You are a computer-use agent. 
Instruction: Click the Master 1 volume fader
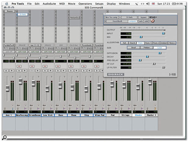point(150,82)
